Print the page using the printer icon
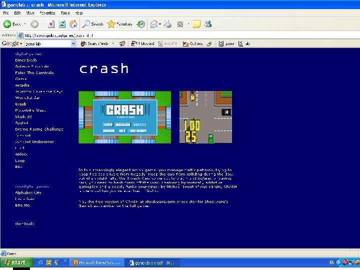 (x=168, y=24)
